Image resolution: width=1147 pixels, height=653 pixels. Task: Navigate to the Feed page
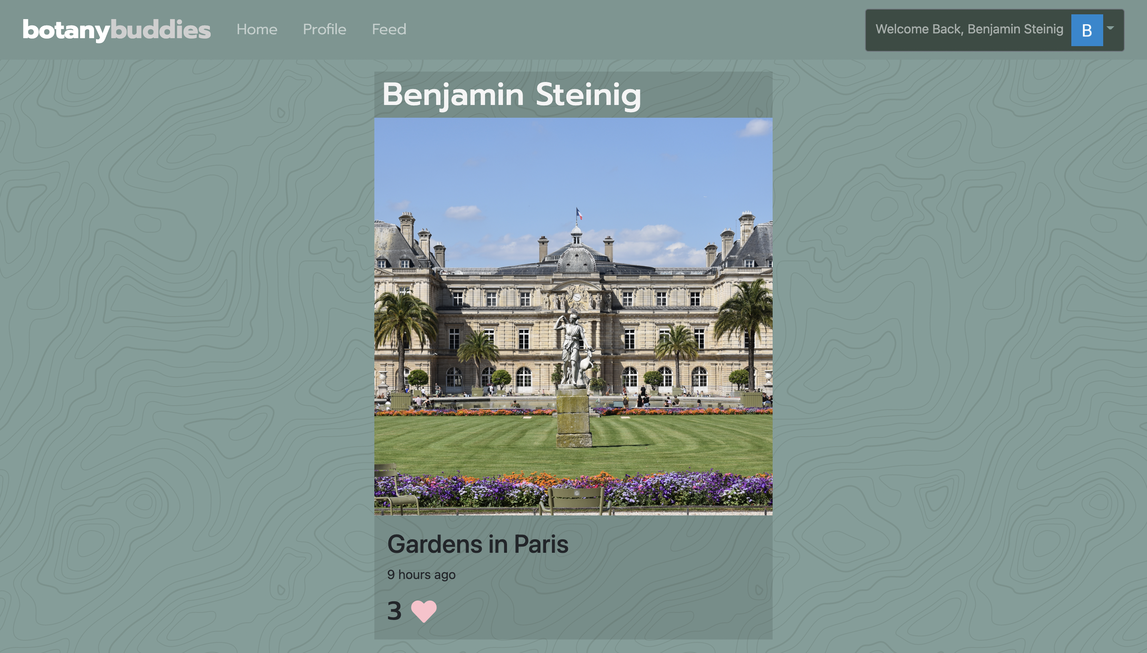[389, 29]
